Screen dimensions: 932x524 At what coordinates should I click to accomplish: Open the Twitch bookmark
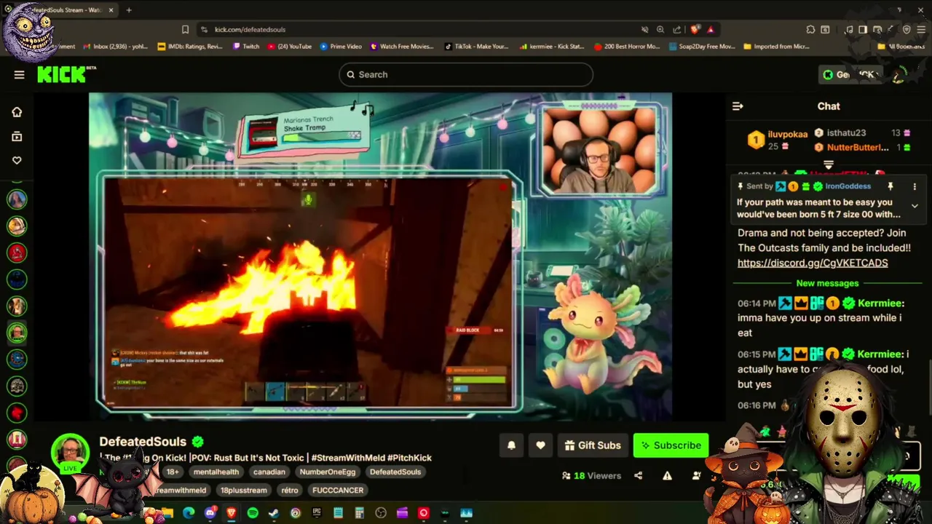246,47
